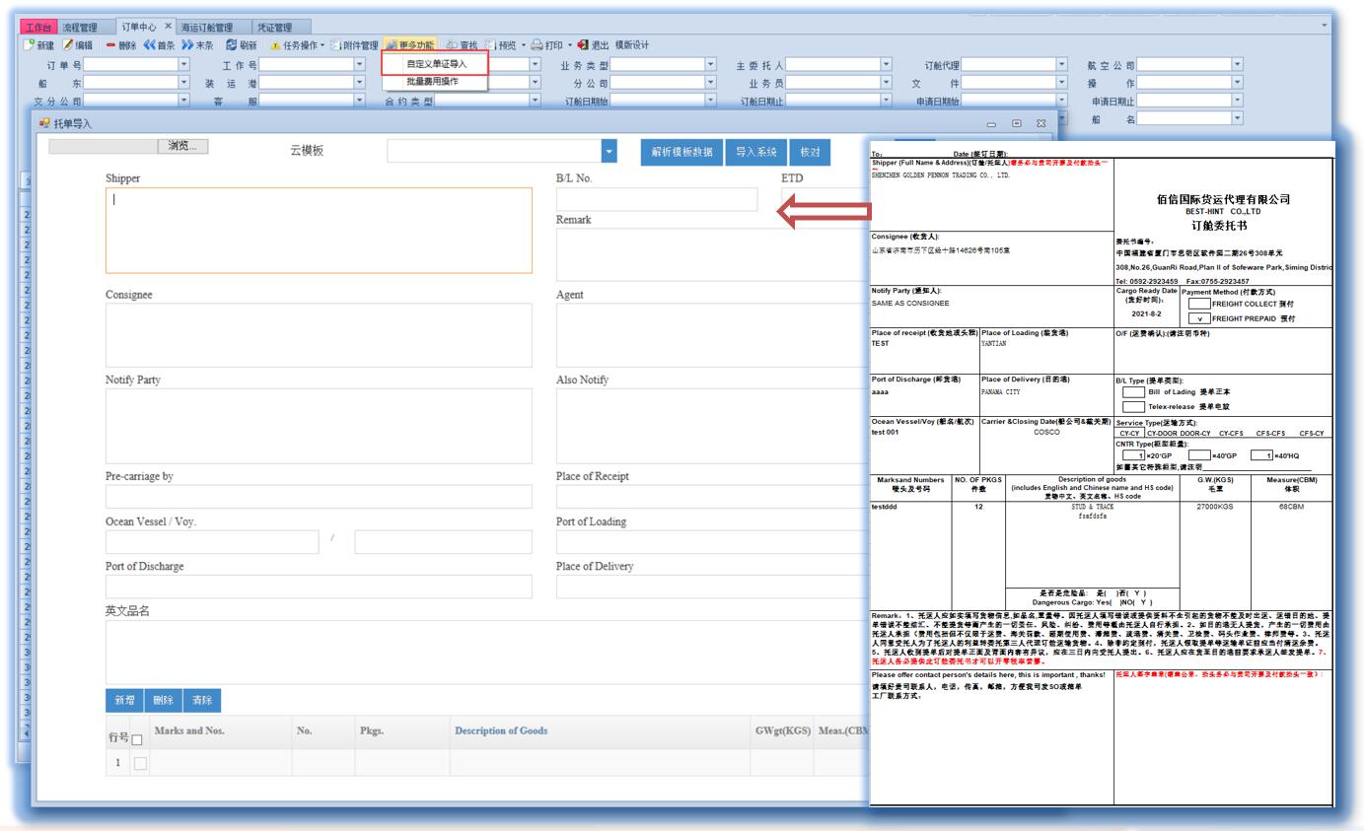Click the 导入系统 button
This screenshot has width=1364, height=831.
tap(756, 152)
